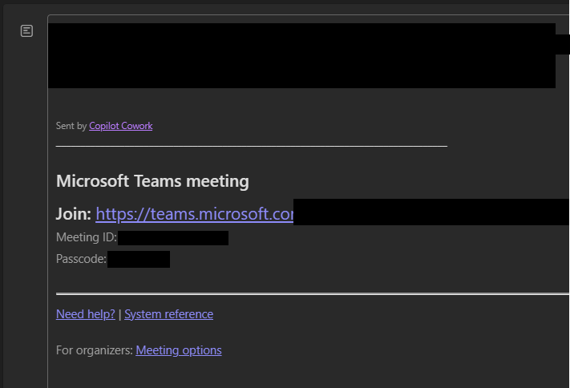Click the thick divider above "Need help?"
570x388 pixels.
tap(312, 294)
